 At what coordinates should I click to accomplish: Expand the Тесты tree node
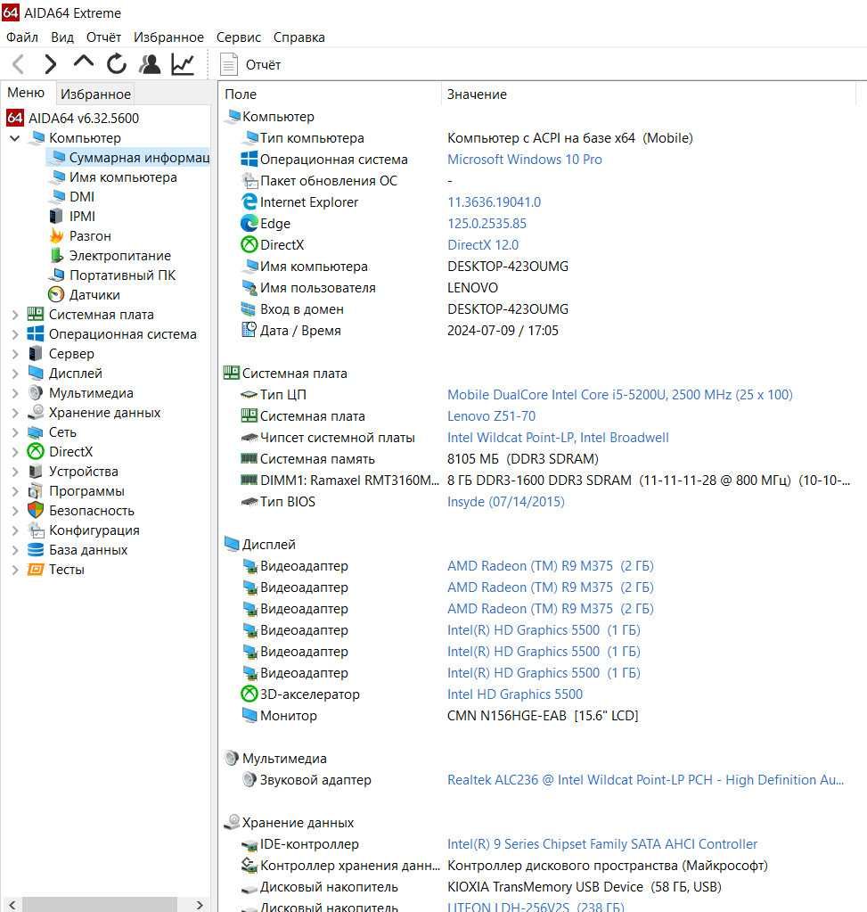[15, 570]
